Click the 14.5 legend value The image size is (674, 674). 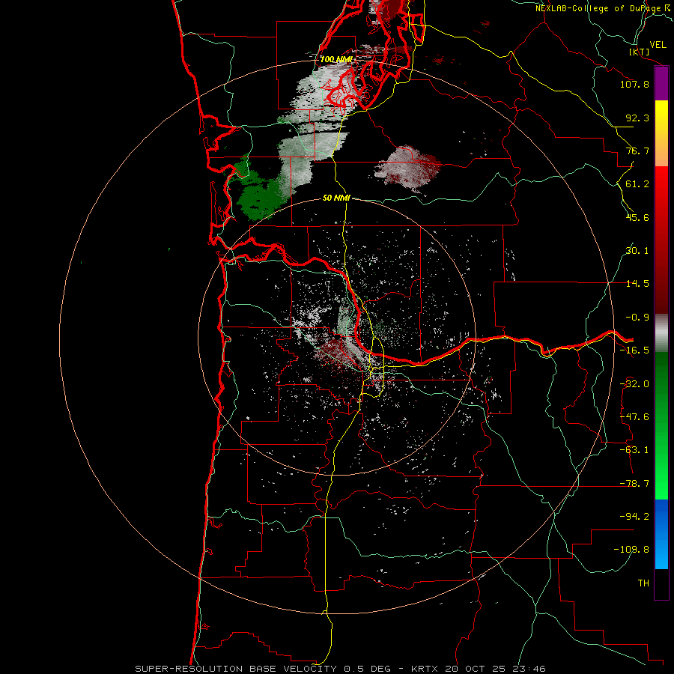click(637, 284)
